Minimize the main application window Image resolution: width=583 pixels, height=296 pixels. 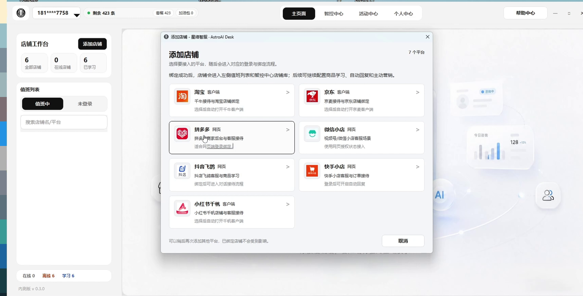[x=555, y=13]
